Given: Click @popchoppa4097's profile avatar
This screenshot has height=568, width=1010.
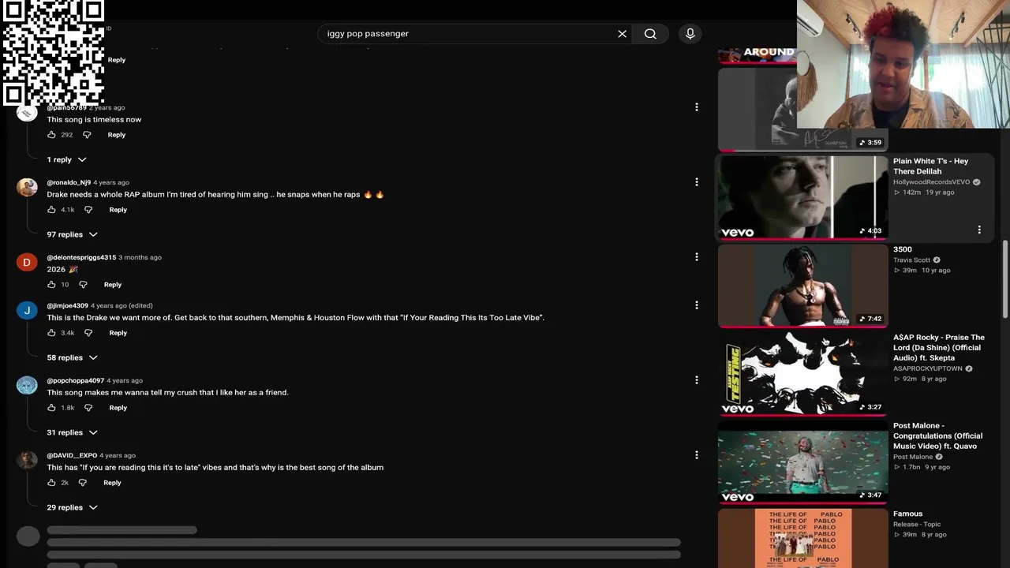Looking at the screenshot, I should click(x=28, y=386).
